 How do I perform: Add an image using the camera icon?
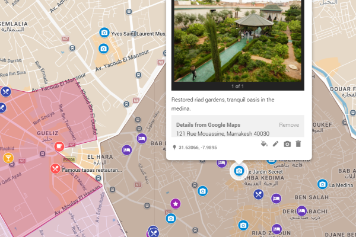click(x=287, y=144)
